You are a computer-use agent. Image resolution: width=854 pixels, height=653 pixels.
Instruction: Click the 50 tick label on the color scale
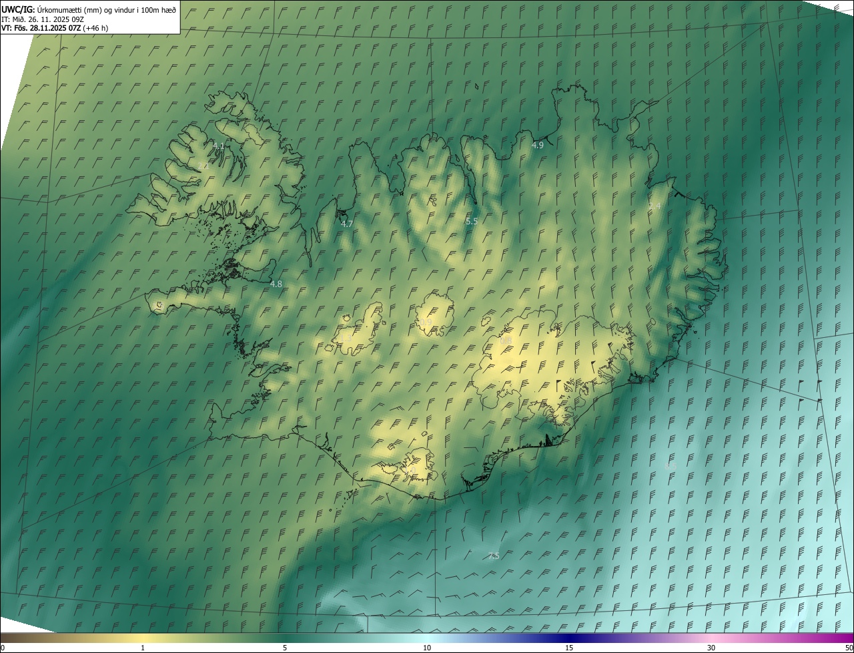click(849, 648)
